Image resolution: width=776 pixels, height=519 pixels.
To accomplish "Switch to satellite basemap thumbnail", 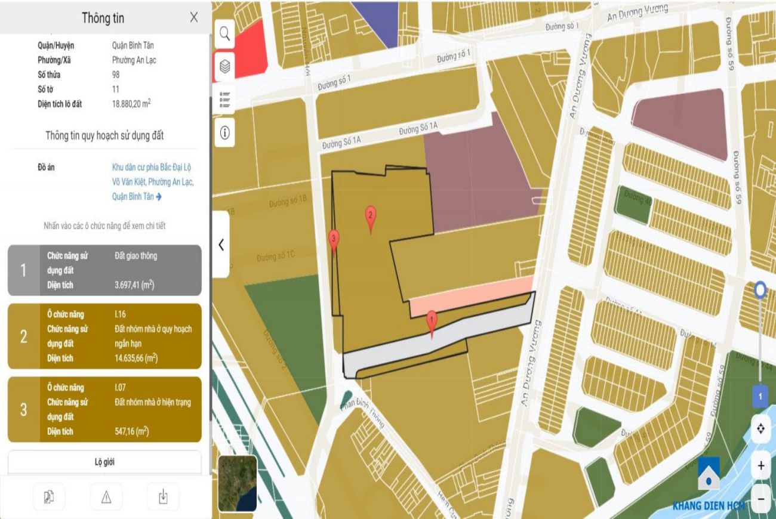I will (238, 483).
